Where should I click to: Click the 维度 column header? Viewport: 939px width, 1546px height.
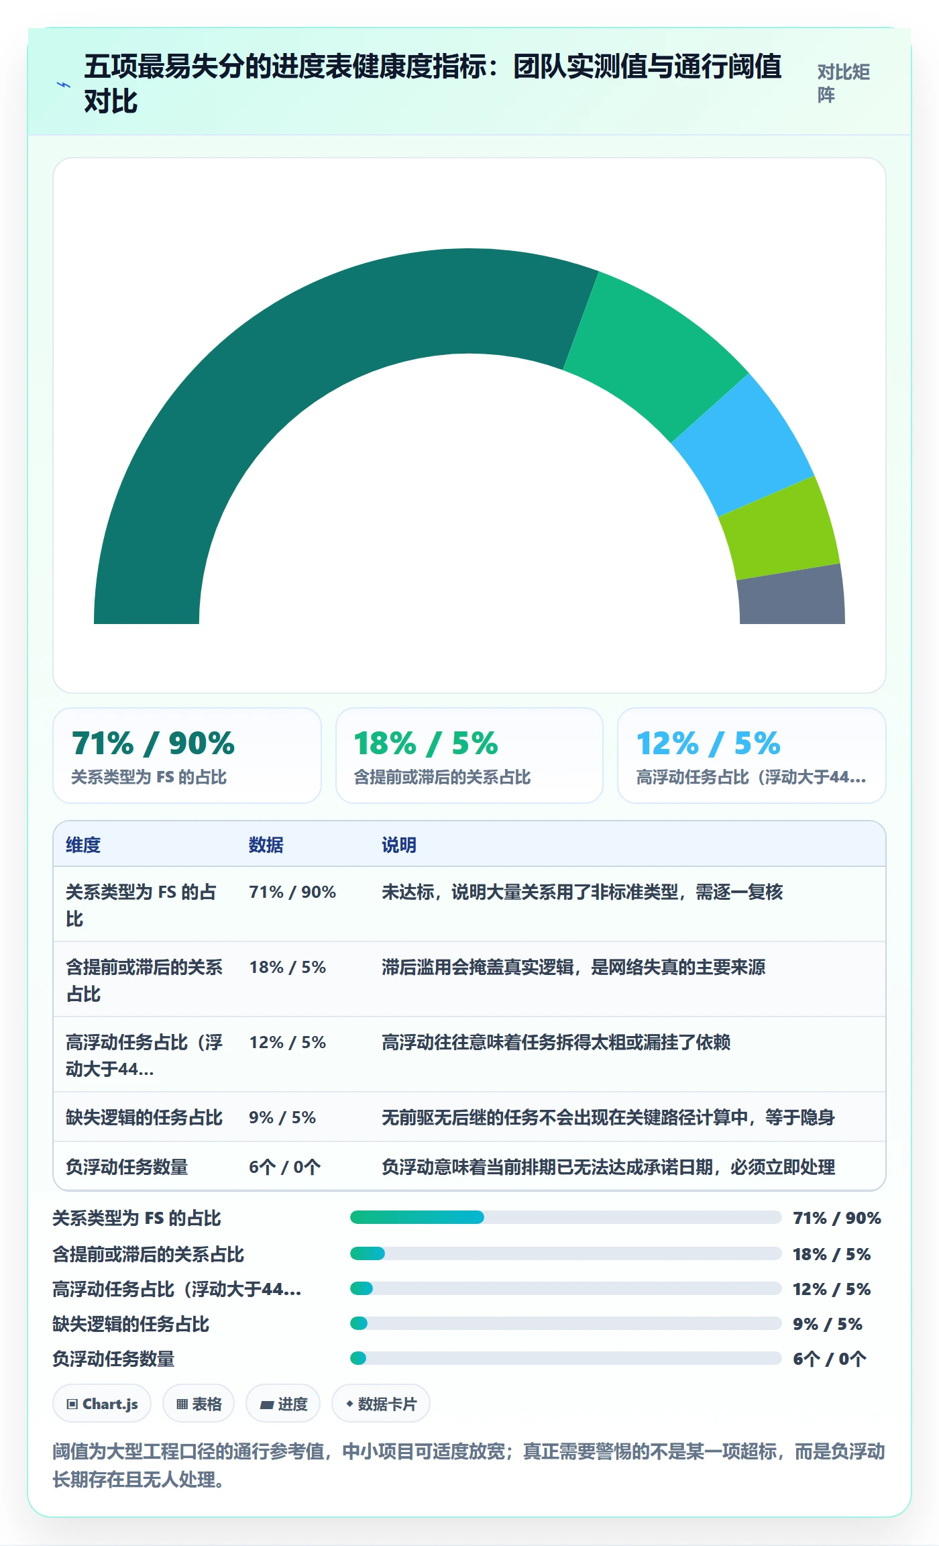(83, 845)
